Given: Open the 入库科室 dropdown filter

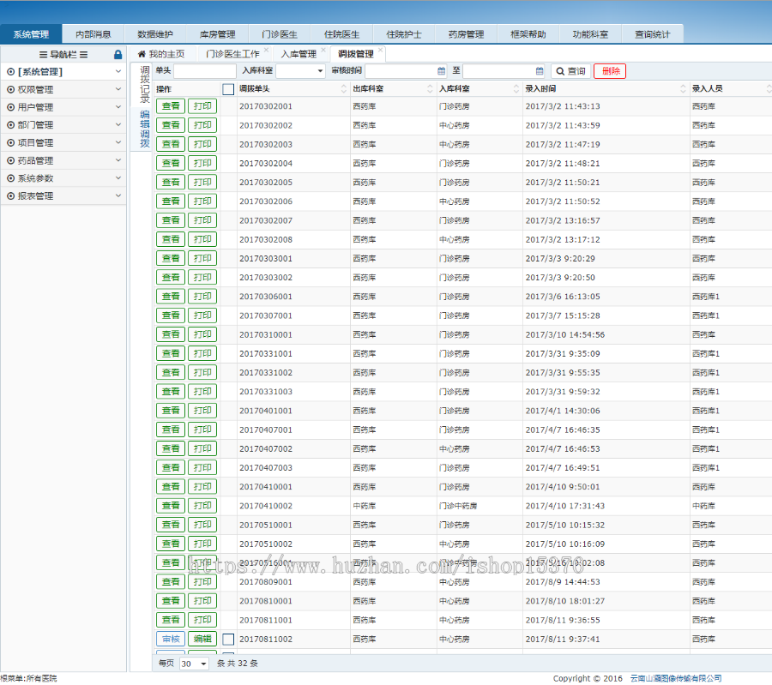Looking at the screenshot, I should click(x=321, y=71).
